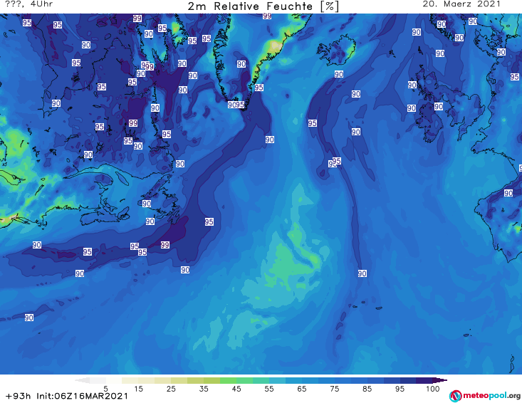Click color bar tick label 5
Image resolution: width=522 pixels, height=403 pixels.
pyautogui.click(x=105, y=389)
